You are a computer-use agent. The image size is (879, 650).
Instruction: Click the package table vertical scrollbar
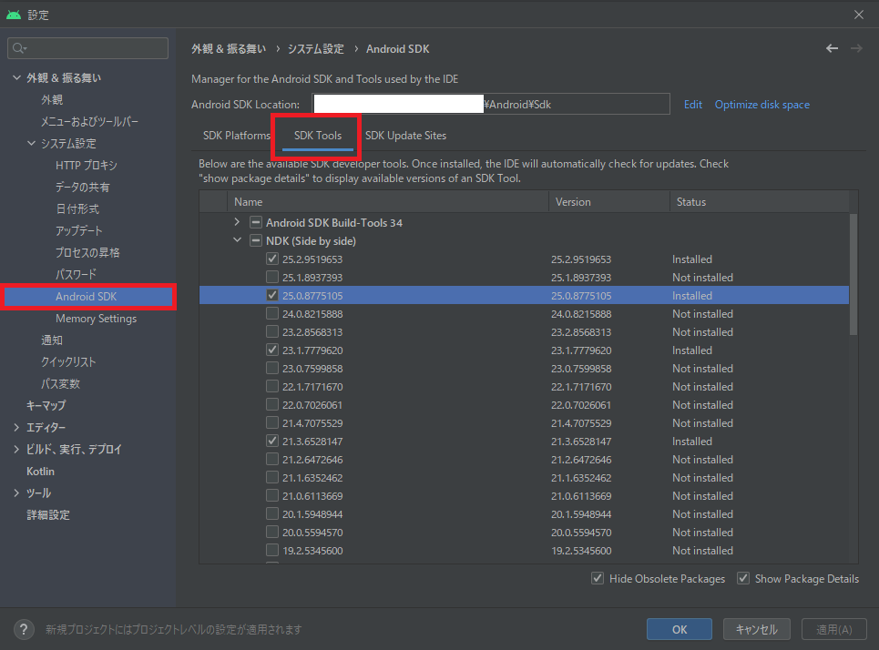tap(853, 275)
